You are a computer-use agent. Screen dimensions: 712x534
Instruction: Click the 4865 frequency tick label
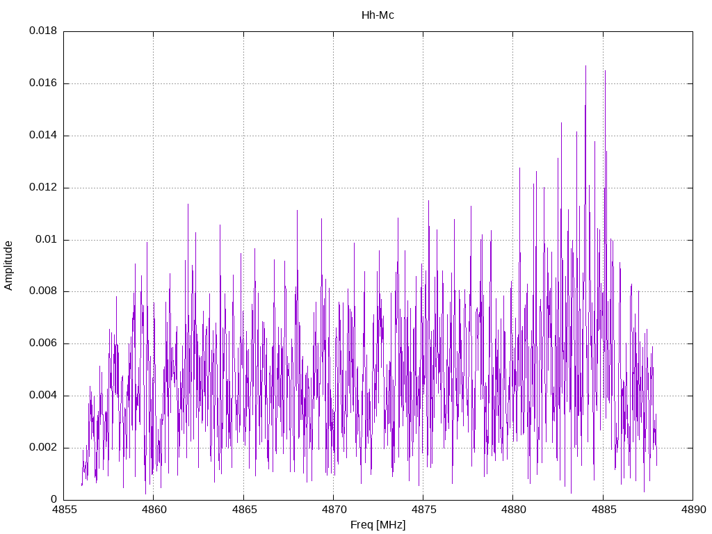click(243, 510)
